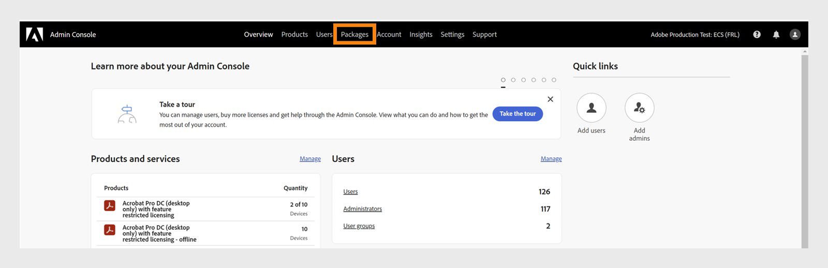The width and height of the screenshot is (828, 268).
Task: Open the User groups link
Action: tap(359, 226)
